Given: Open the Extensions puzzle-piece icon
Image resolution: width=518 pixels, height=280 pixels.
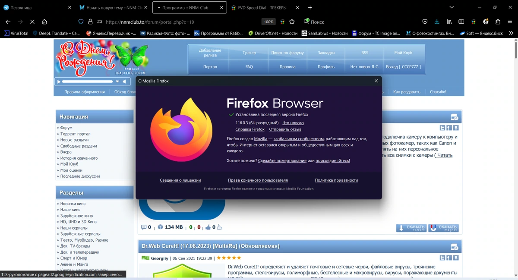Looking at the screenshot, I should pos(498,22).
